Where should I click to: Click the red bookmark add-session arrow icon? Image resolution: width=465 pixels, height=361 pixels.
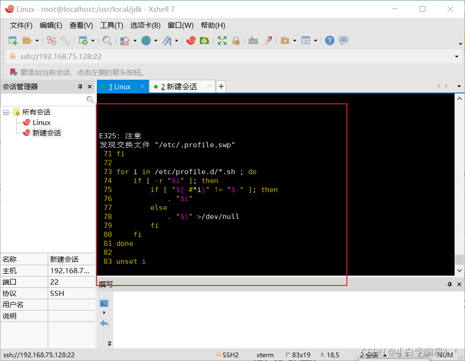pyautogui.click(x=14, y=72)
